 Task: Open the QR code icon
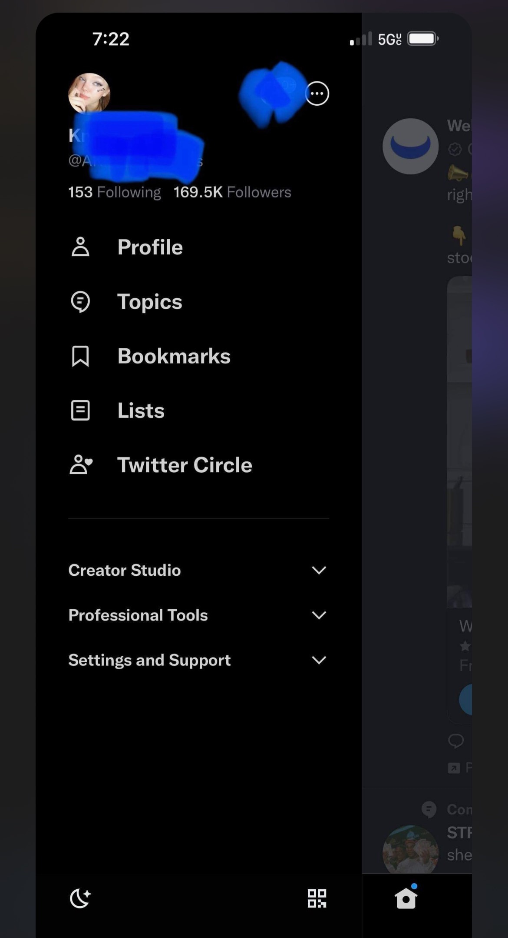(317, 898)
